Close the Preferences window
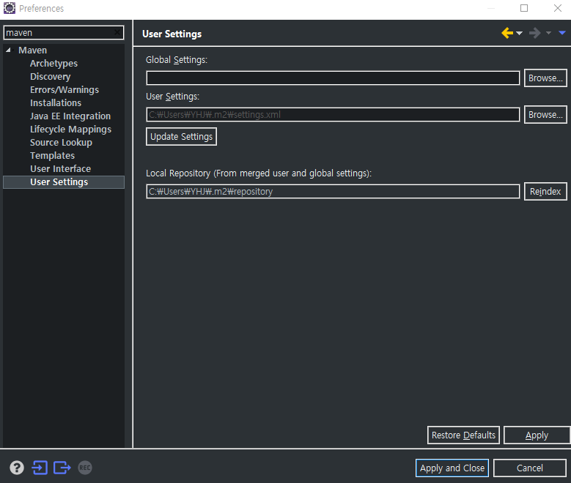 click(558, 8)
